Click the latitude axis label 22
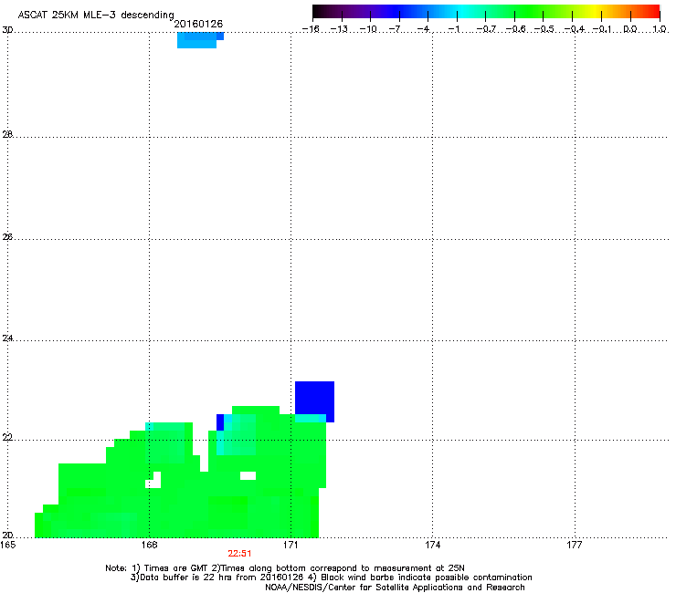Screen dimensions: 676x593 pyautogui.click(x=7, y=438)
